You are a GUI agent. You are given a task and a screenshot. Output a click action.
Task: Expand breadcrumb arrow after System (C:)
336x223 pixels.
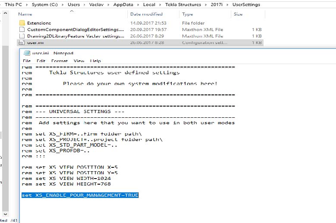pyautogui.click(x=63, y=5)
